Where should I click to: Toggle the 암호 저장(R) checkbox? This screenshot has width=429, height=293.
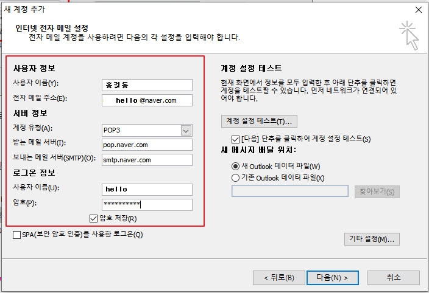[94, 218]
